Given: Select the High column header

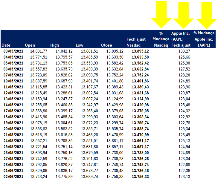Looking at the screenshot, I should pos(55,45).
